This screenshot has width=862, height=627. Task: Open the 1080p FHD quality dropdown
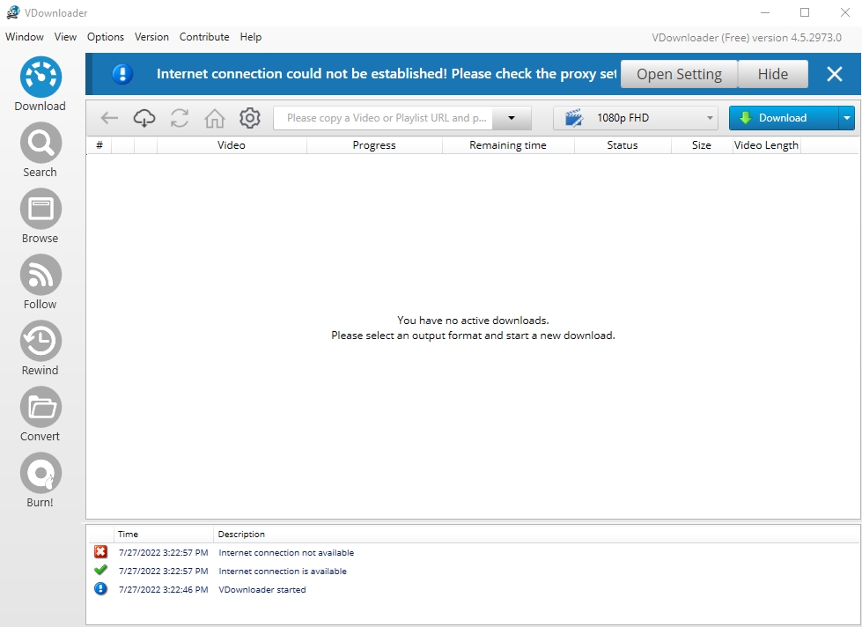[x=635, y=118]
